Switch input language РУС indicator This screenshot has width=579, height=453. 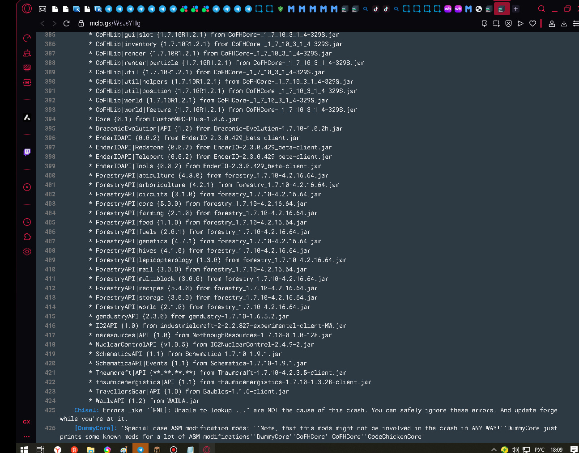539,449
